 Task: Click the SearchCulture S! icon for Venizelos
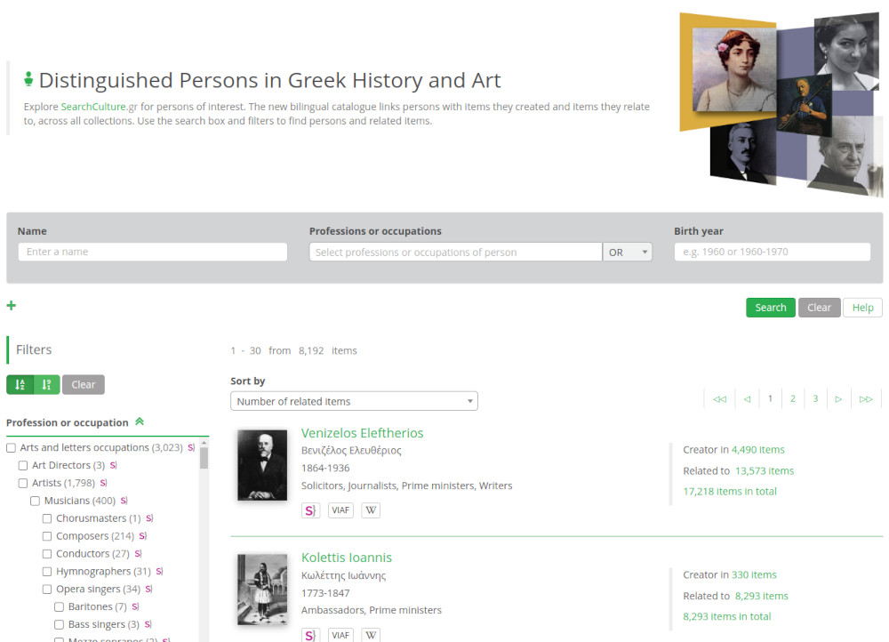[x=310, y=510]
